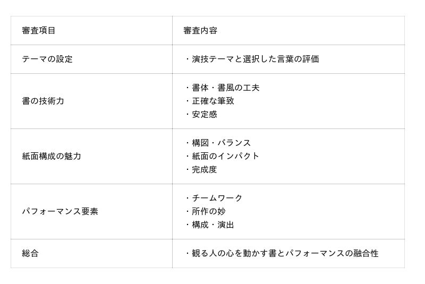Click the word 構図 in the table
Screen dimensions: 425x284
(200, 143)
